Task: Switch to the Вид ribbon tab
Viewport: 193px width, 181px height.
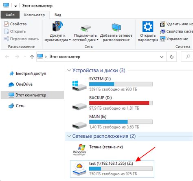Action: (x=58, y=15)
